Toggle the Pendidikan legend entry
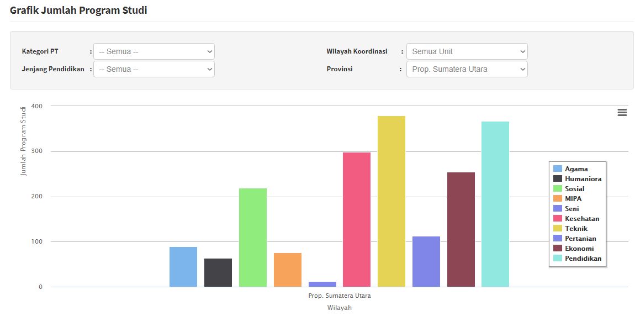 click(x=583, y=259)
